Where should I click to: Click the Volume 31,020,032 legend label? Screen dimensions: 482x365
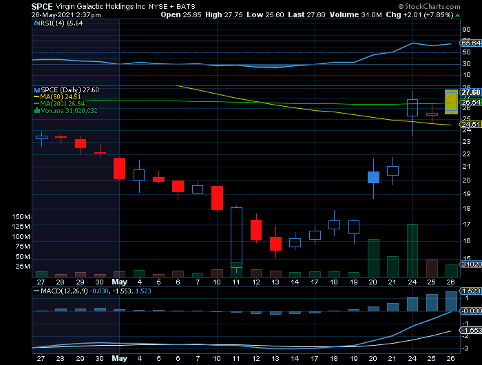[69, 110]
